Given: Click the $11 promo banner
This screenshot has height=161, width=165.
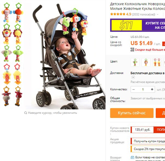Looking at the screenshot, I should click(x=137, y=25).
